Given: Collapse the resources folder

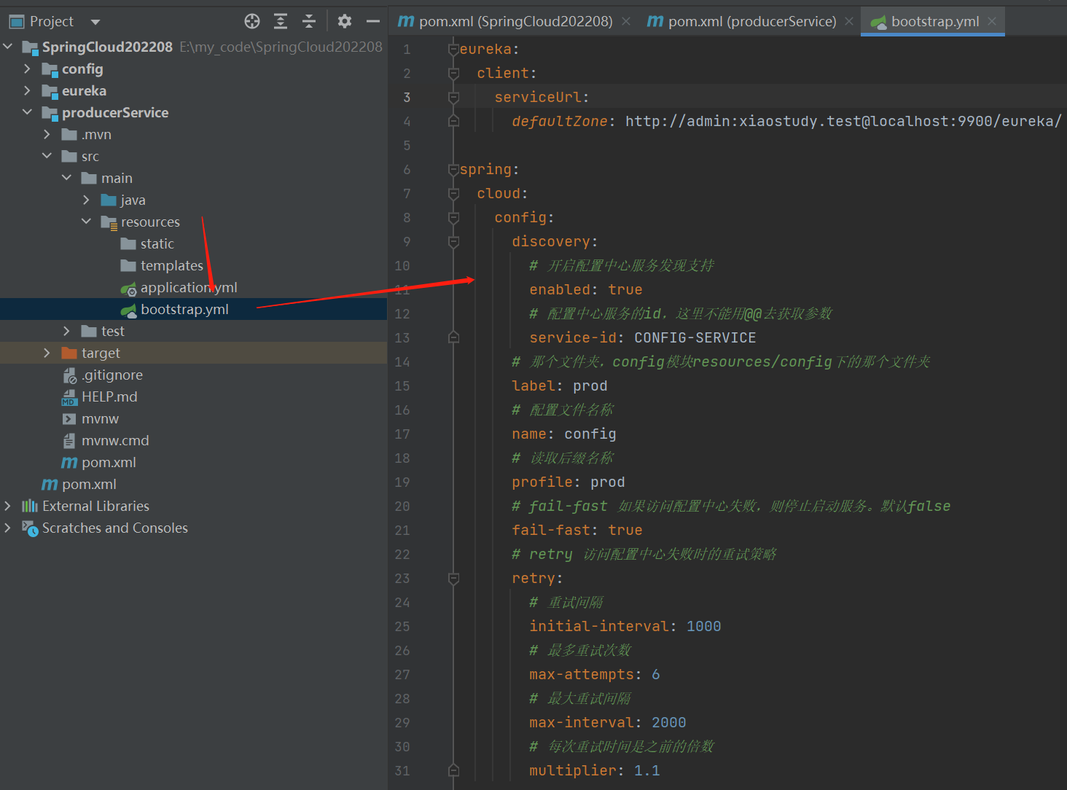Looking at the screenshot, I should click(x=87, y=222).
